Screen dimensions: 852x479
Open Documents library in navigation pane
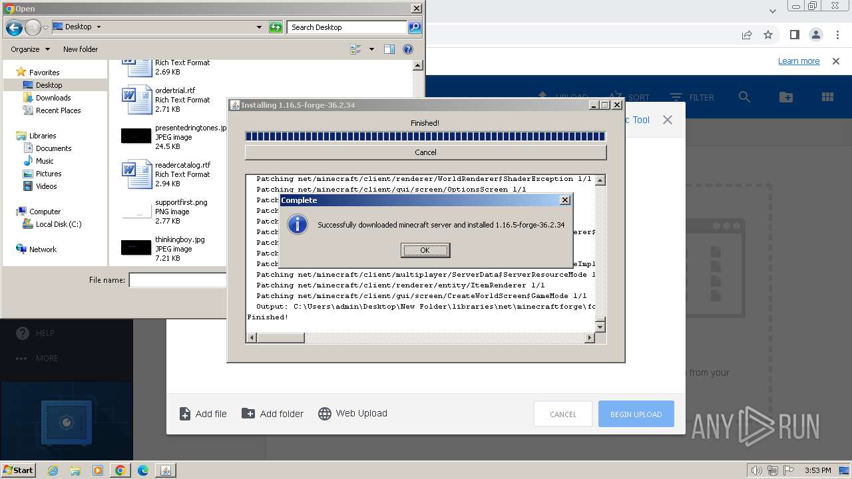(47, 148)
